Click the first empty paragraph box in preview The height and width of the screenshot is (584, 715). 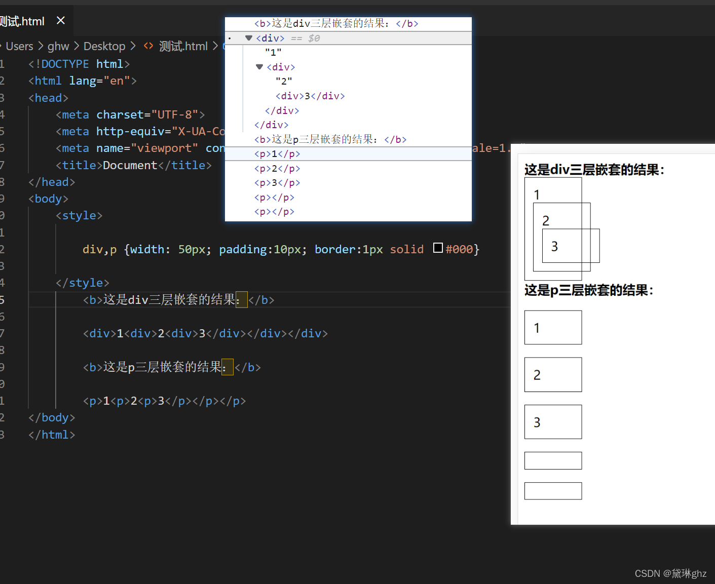553,460
